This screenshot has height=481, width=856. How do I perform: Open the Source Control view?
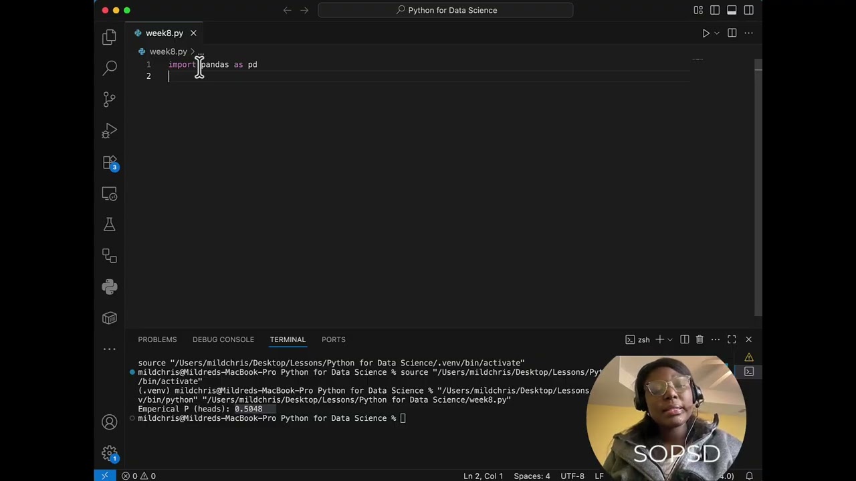coord(110,99)
